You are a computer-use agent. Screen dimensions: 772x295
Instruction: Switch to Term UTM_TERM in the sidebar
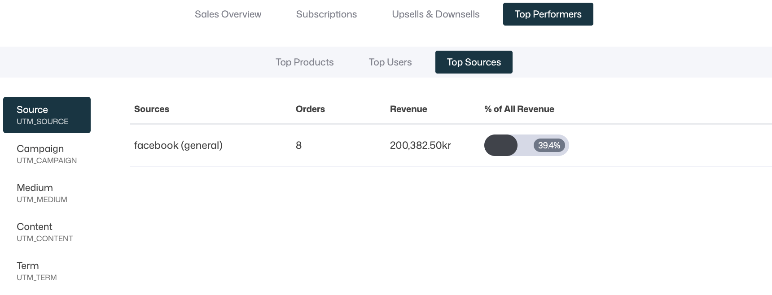tap(37, 271)
